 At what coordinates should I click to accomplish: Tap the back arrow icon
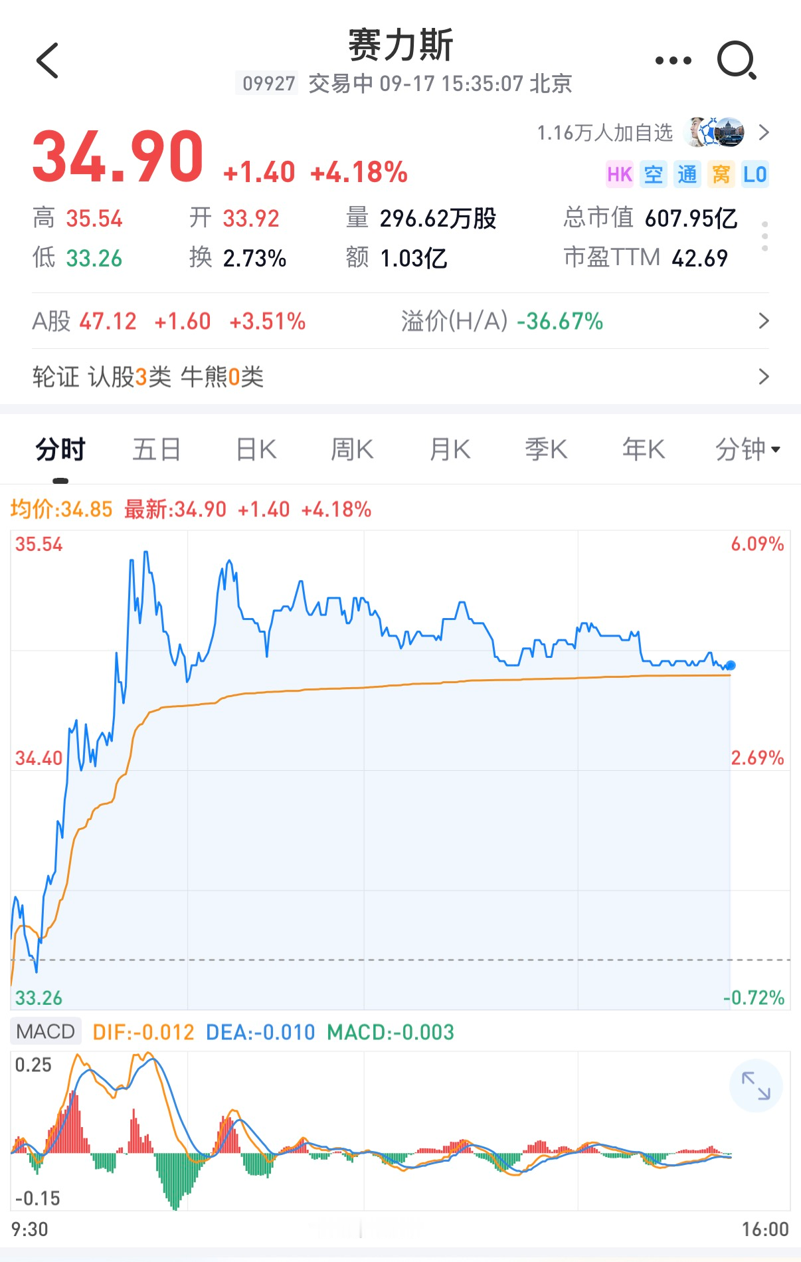[x=48, y=60]
